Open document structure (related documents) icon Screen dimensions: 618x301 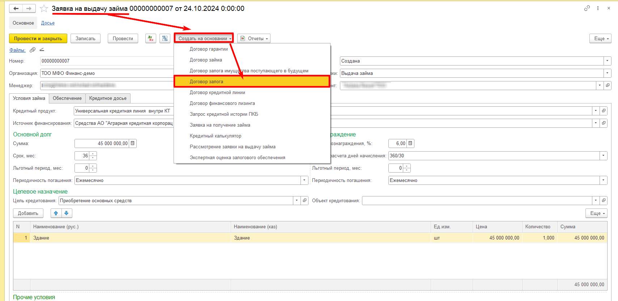tap(165, 38)
